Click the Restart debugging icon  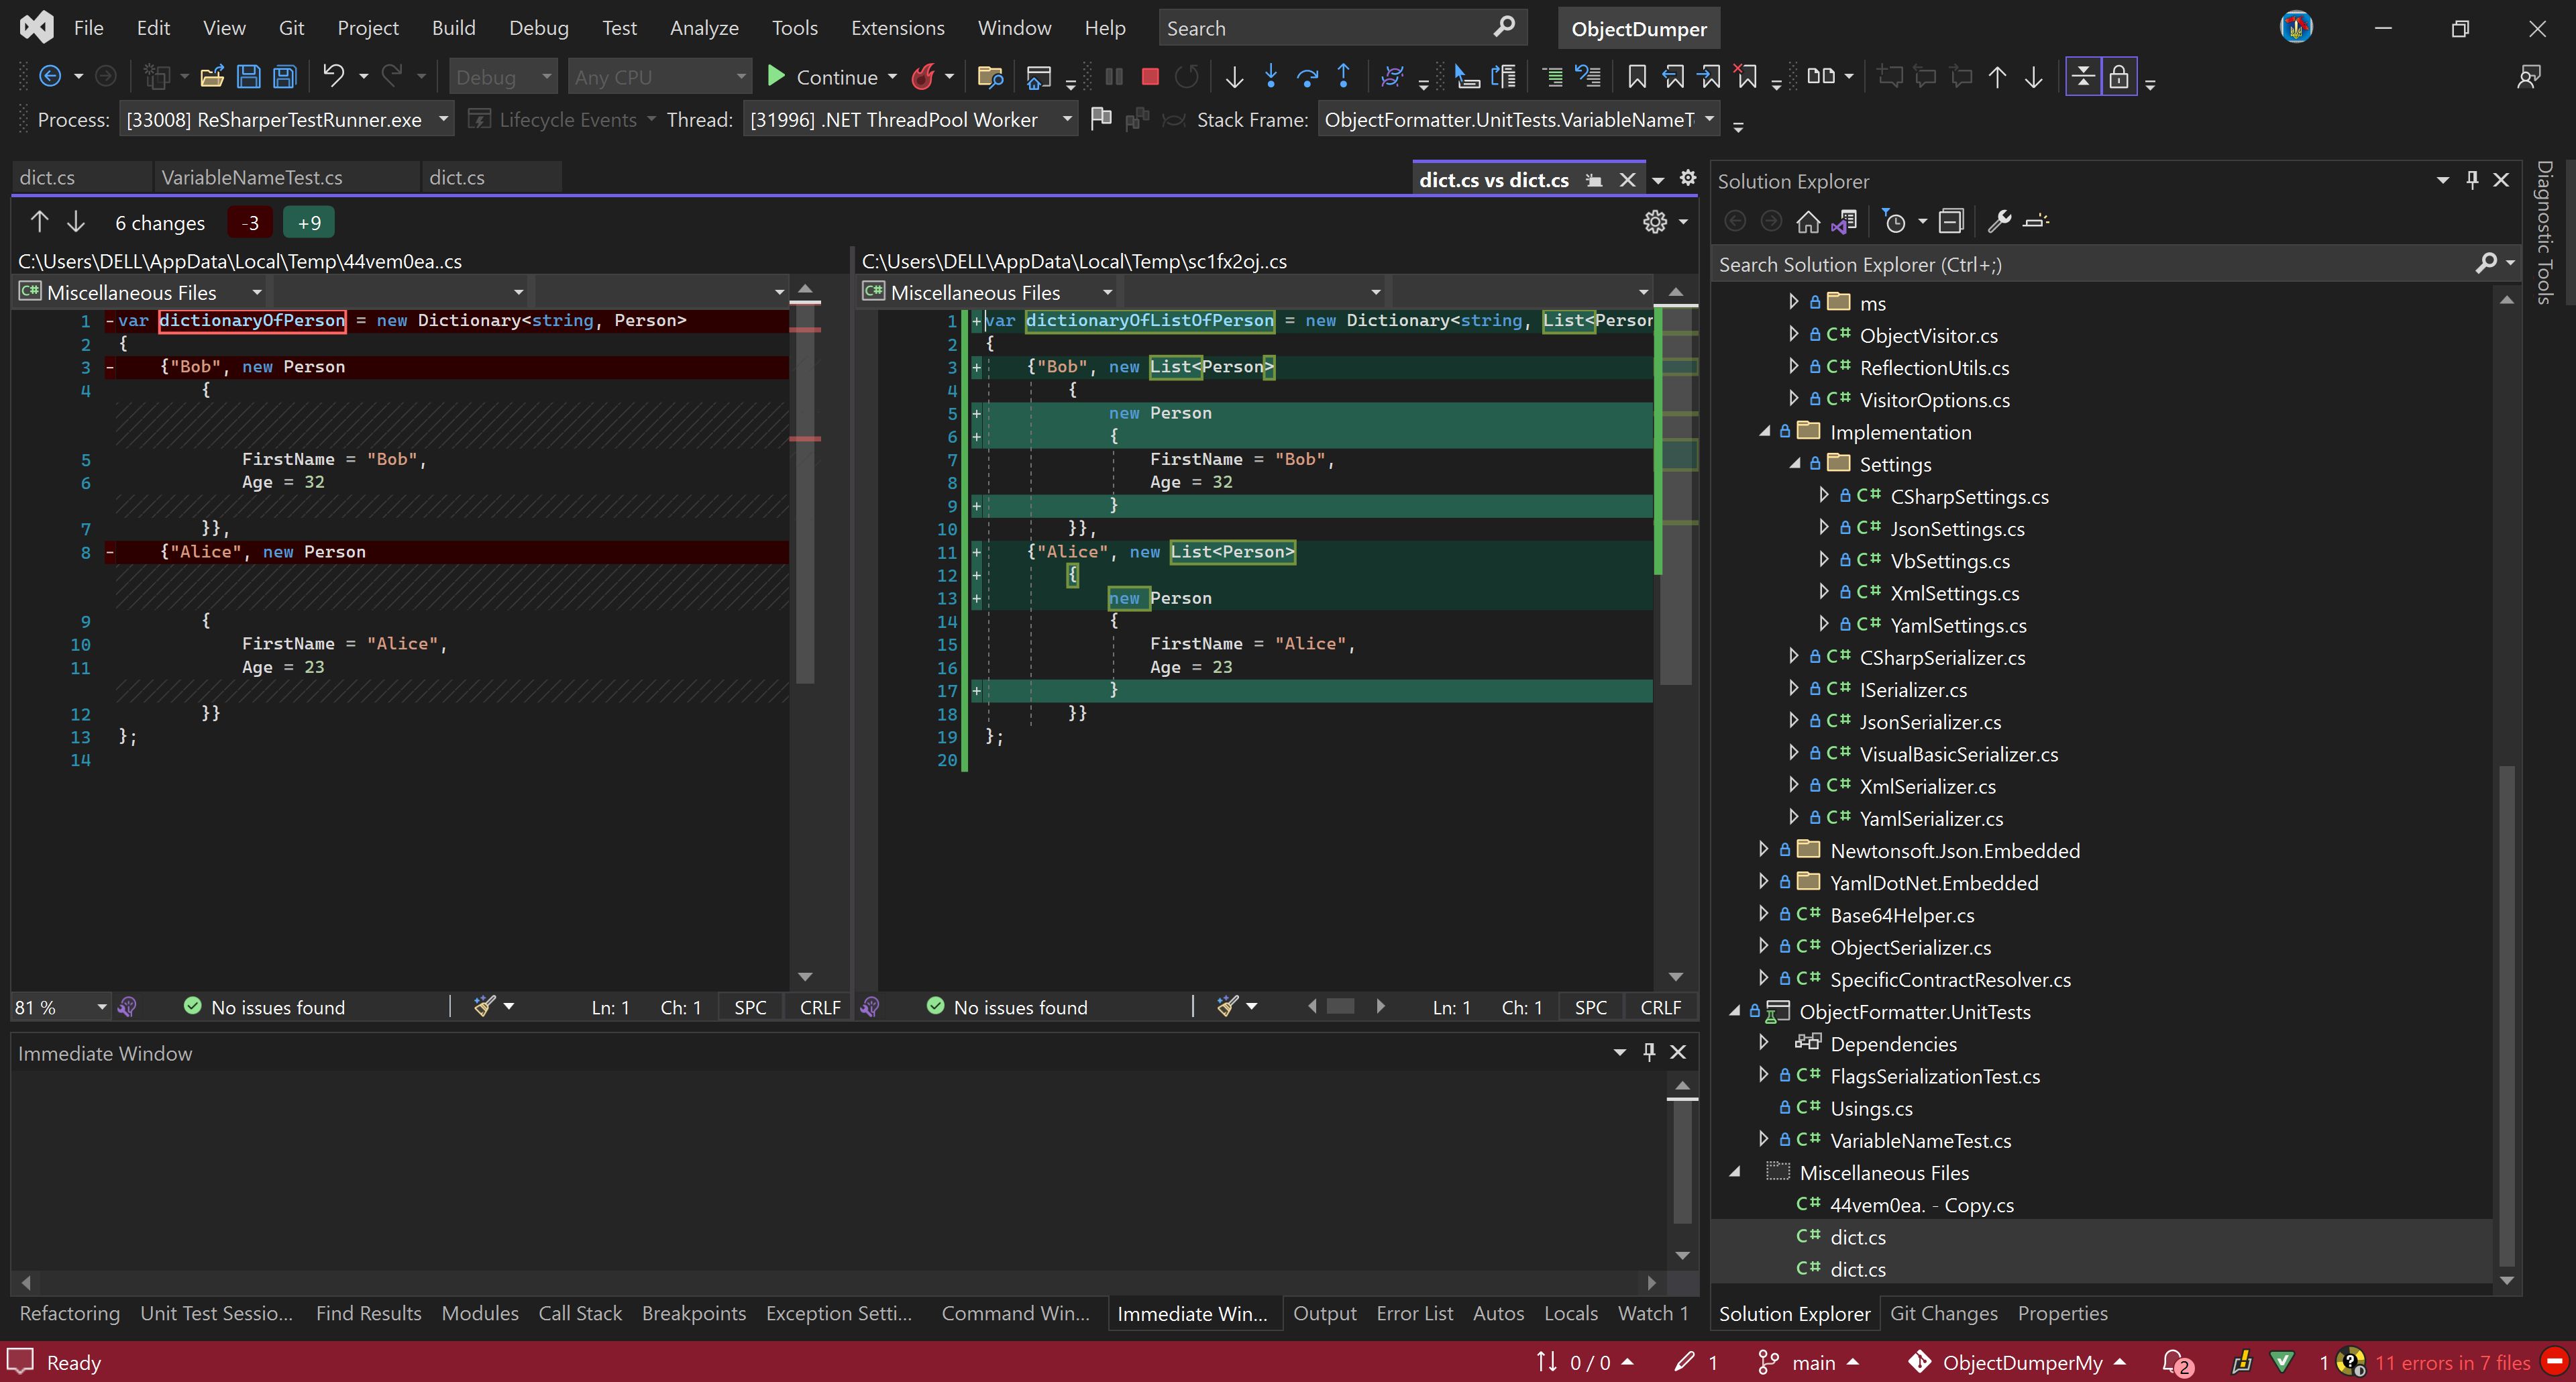click(x=1187, y=76)
